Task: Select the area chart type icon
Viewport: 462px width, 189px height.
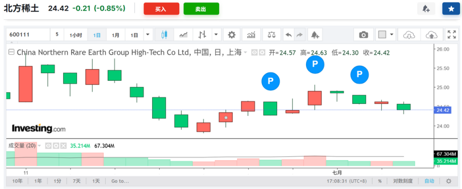Action: pos(183,35)
